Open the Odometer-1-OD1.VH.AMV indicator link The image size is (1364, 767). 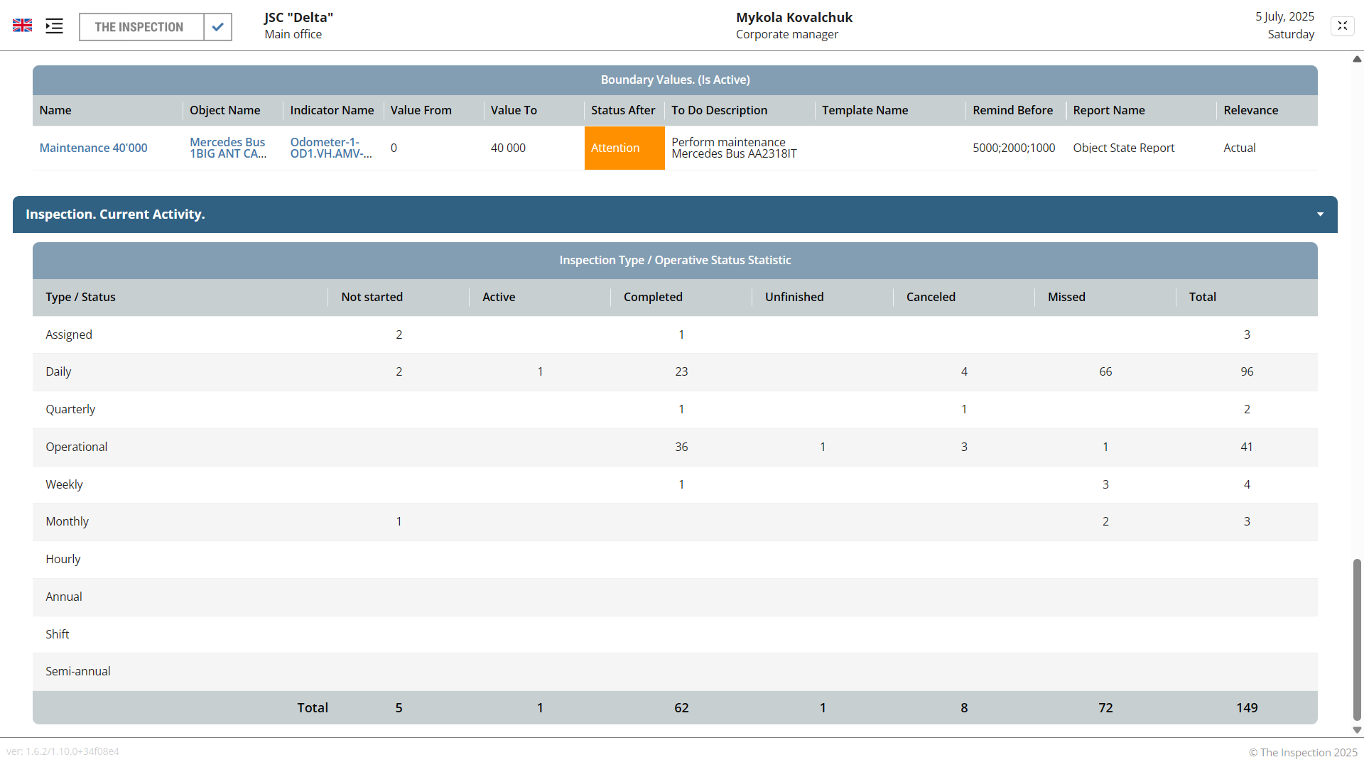pos(330,148)
